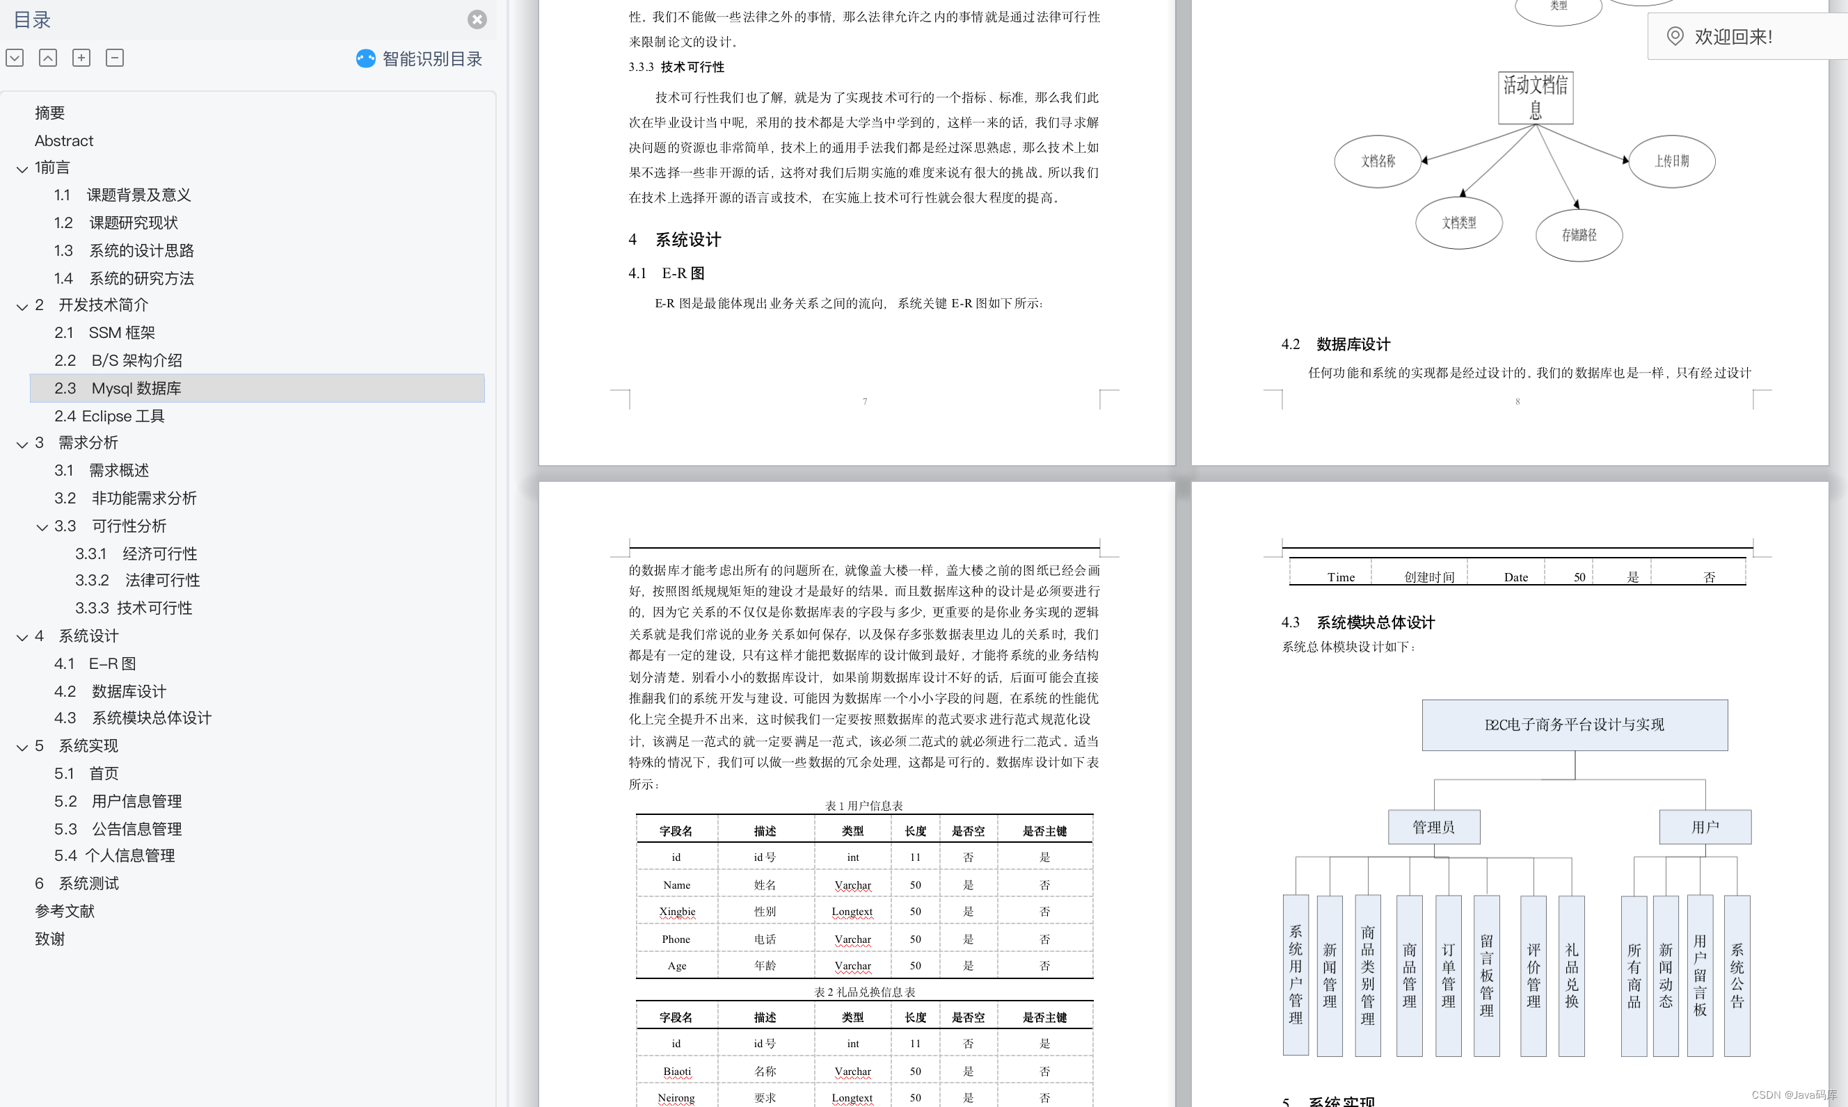
Task: Collapse the 1前言 section
Action: (22, 170)
